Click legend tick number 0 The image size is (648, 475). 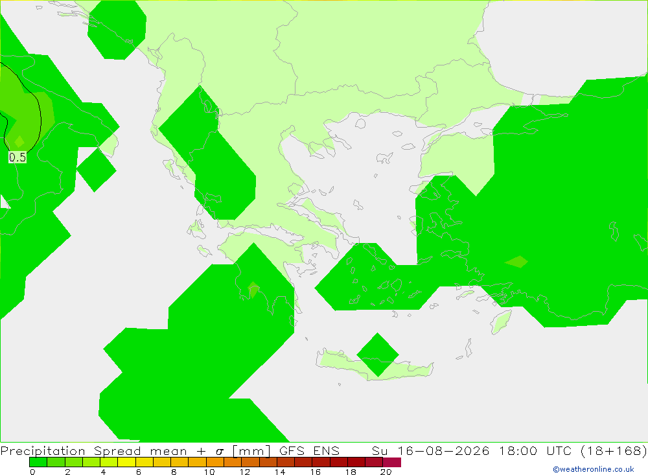pos(32,472)
